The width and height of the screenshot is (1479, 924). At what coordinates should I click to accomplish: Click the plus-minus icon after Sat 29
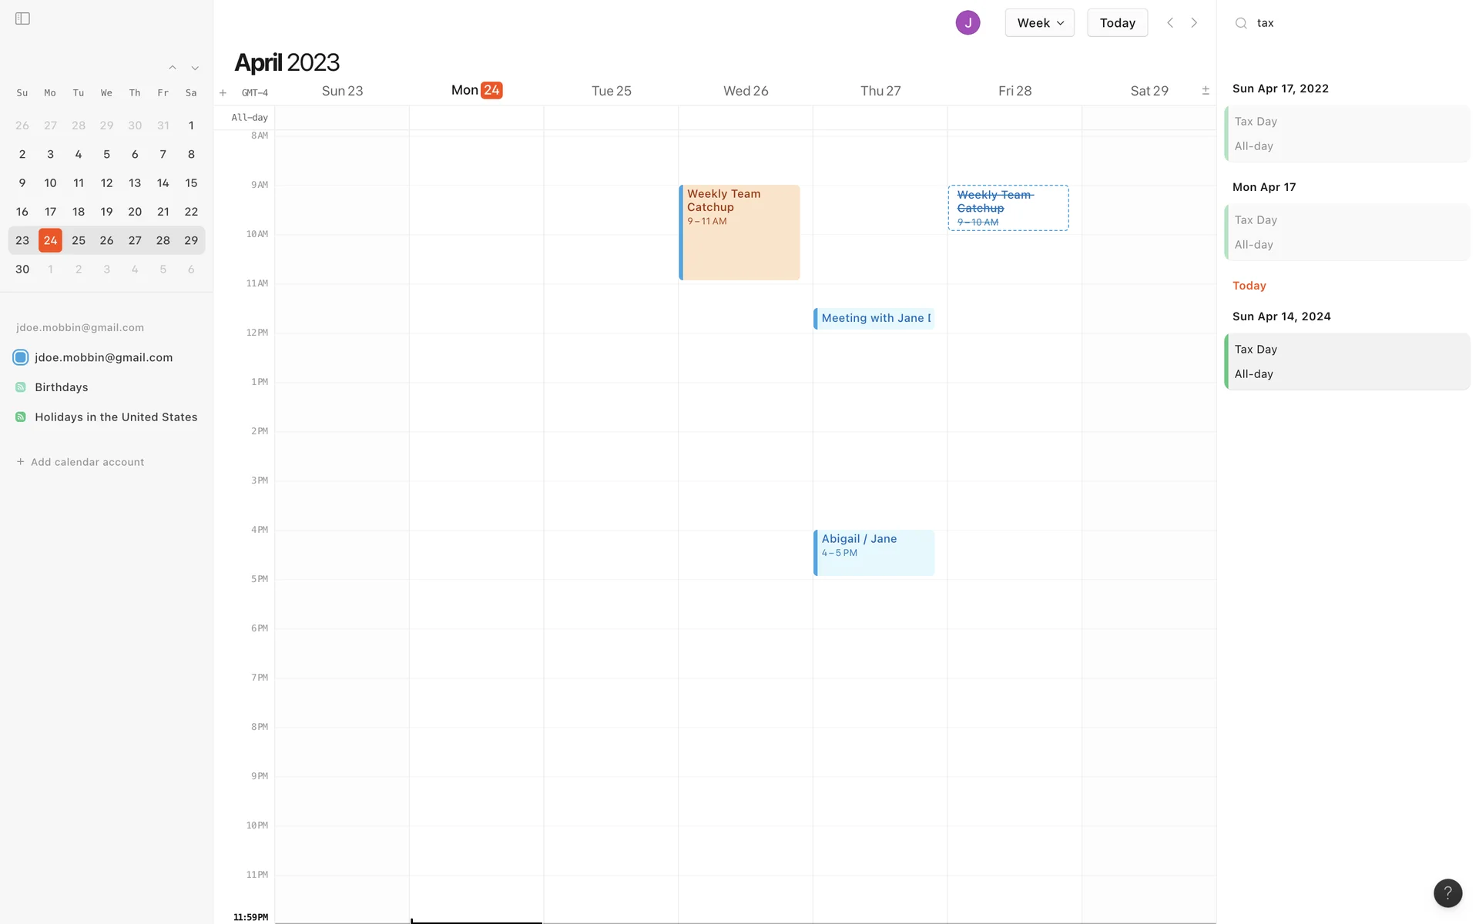point(1206,91)
